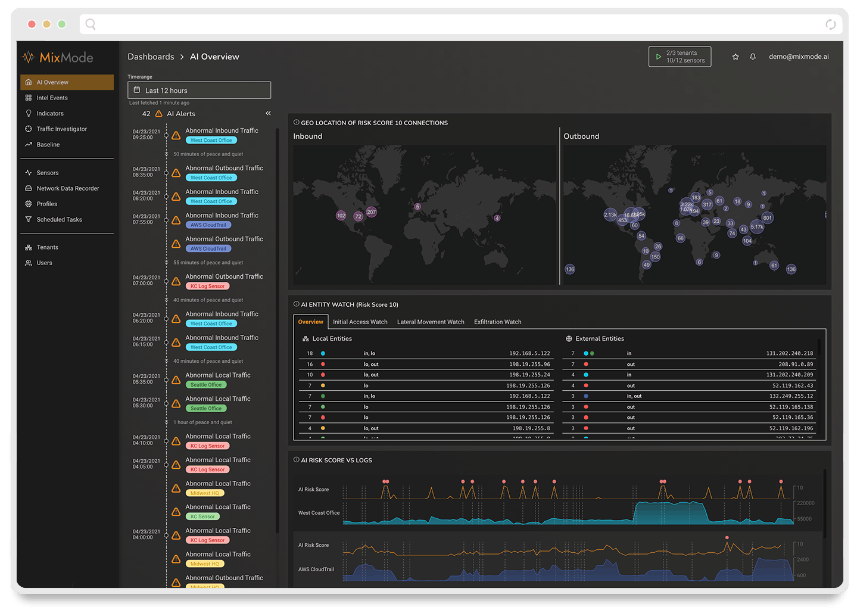Open the demo@mixmode.ai account menu
Screen dimensions: 854x613
point(799,57)
